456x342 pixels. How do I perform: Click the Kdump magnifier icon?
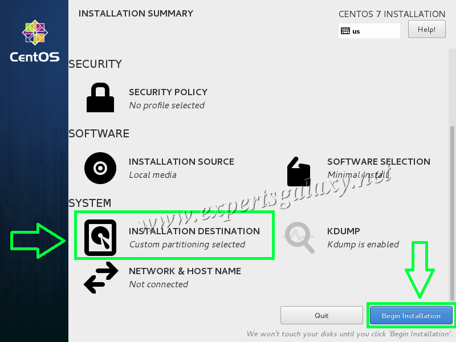(x=300, y=238)
